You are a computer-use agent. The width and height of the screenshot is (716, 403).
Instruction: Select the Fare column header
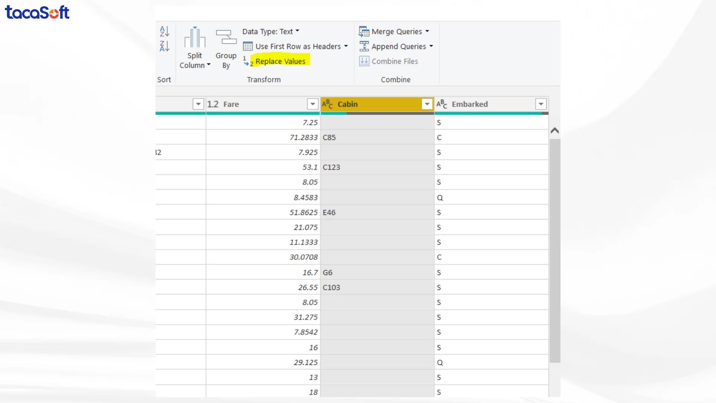click(263, 104)
